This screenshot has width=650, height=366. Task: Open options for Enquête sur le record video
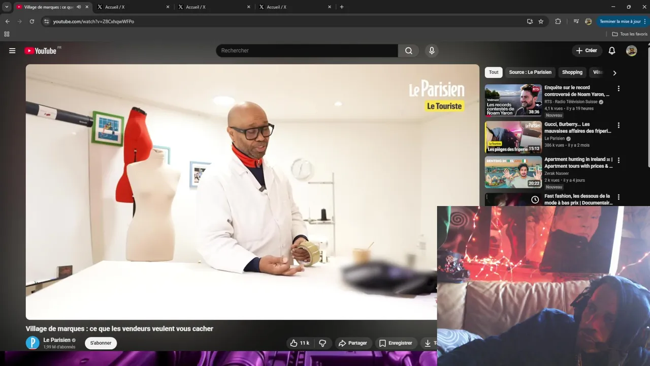[x=619, y=88]
